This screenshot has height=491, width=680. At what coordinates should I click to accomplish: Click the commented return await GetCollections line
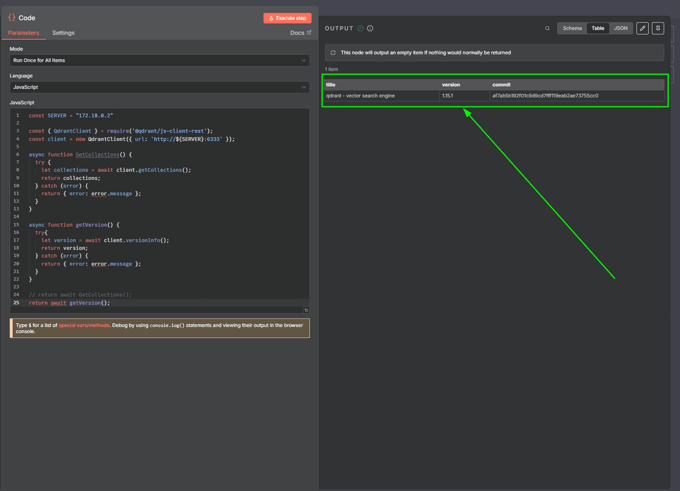pos(80,295)
